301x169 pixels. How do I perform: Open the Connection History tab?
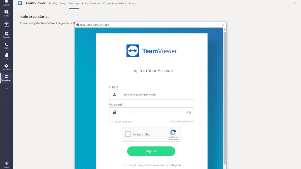tap(114, 3)
